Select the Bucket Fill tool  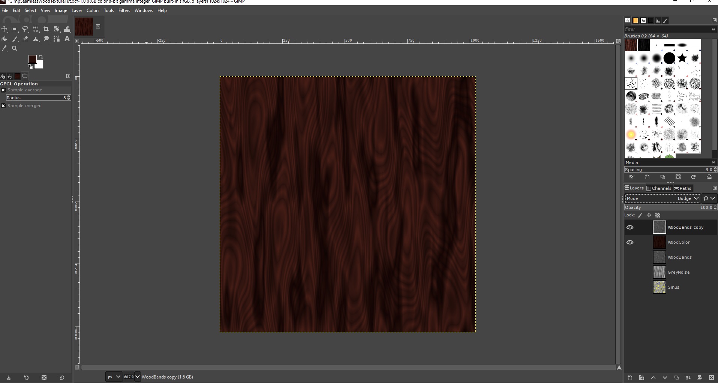coord(4,39)
